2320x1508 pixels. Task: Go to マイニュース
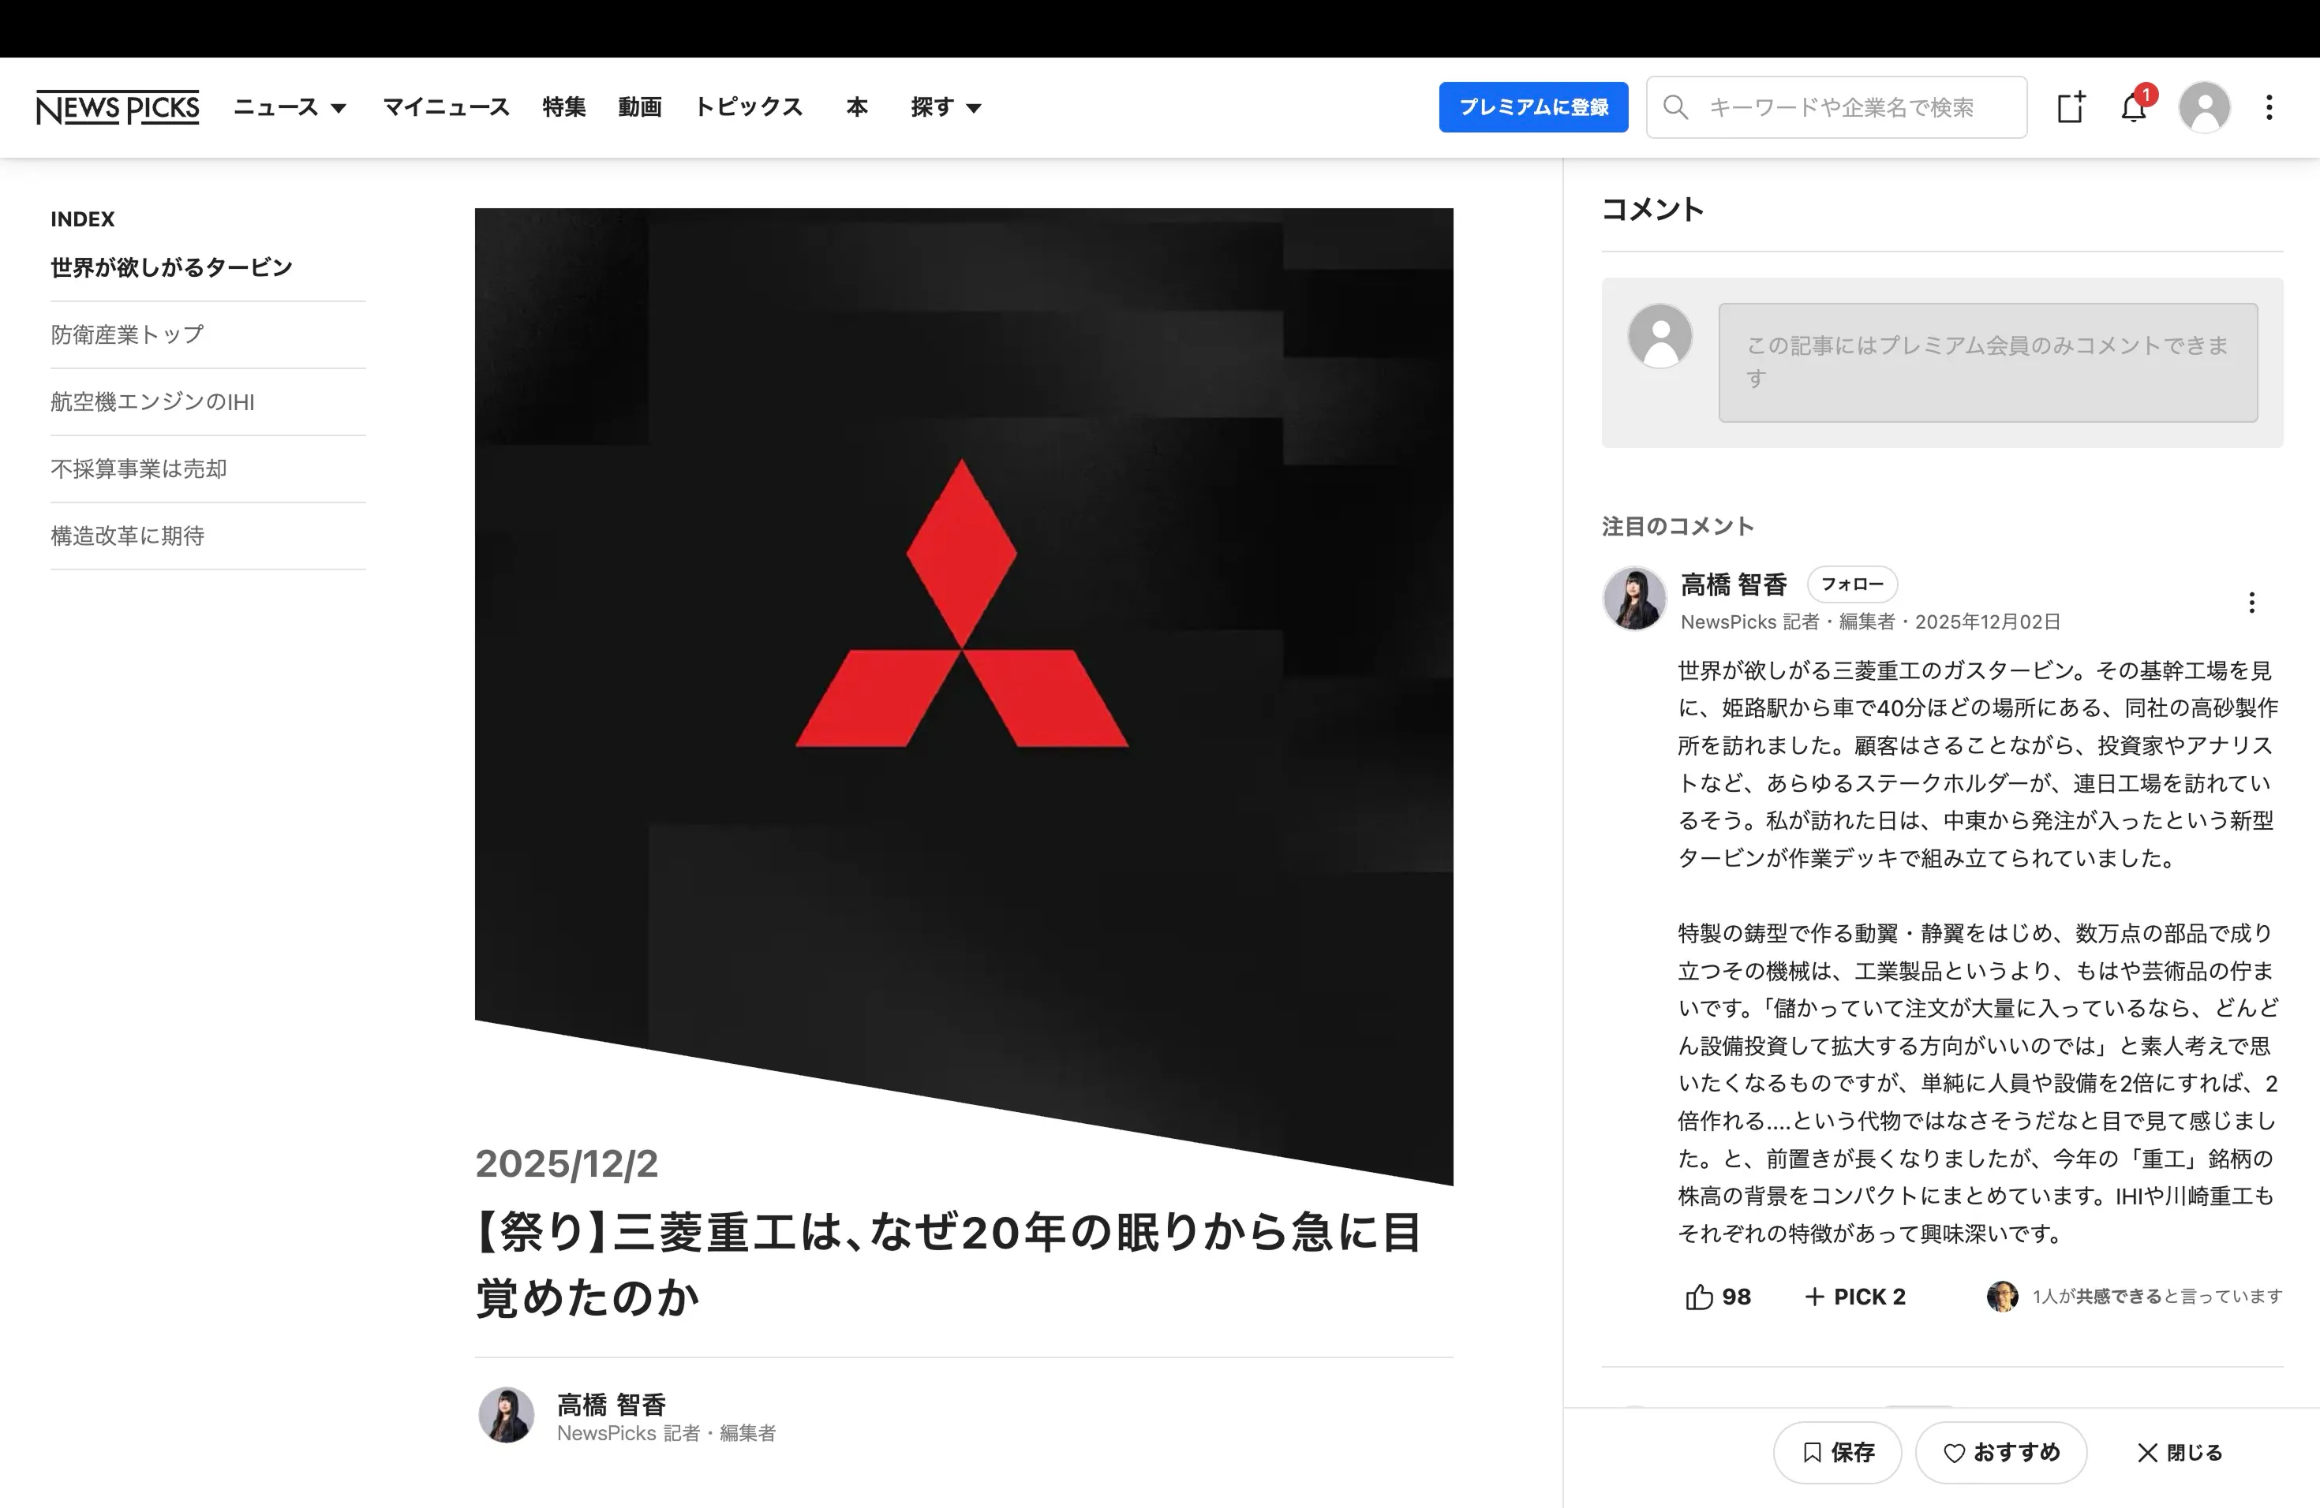[447, 107]
